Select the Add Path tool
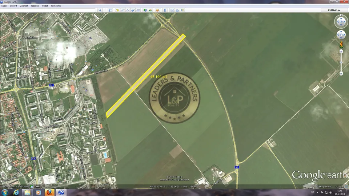Screen dimensions: 349x196 click(x=128, y=10)
